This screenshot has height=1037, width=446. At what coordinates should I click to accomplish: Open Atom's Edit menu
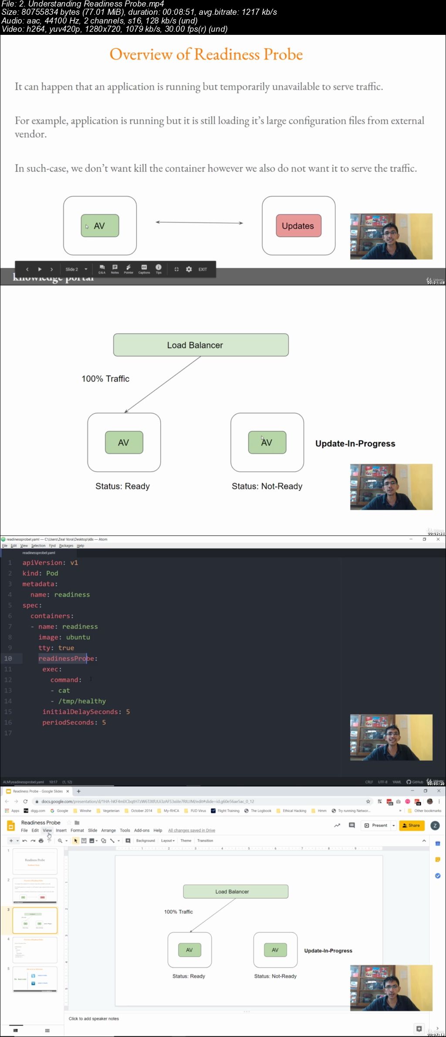[14, 546]
